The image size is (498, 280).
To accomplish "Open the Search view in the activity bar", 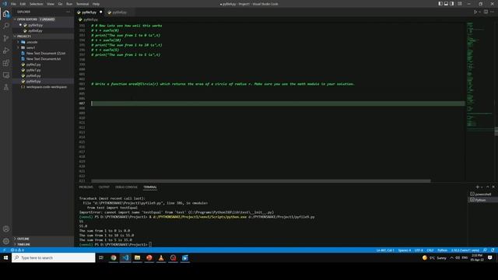I will 6,26.
